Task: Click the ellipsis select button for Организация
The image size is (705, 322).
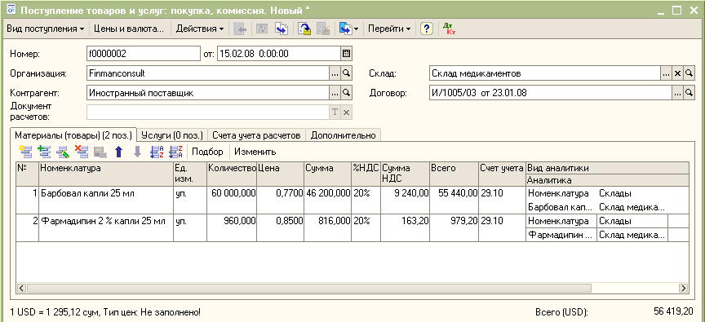Action: click(x=335, y=73)
